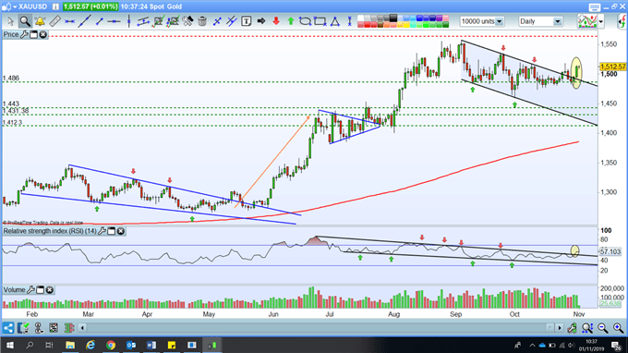Open Volume panel wrench settings

click(30, 289)
